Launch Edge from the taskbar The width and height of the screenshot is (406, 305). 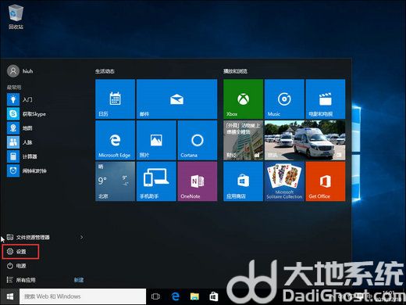(176, 296)
